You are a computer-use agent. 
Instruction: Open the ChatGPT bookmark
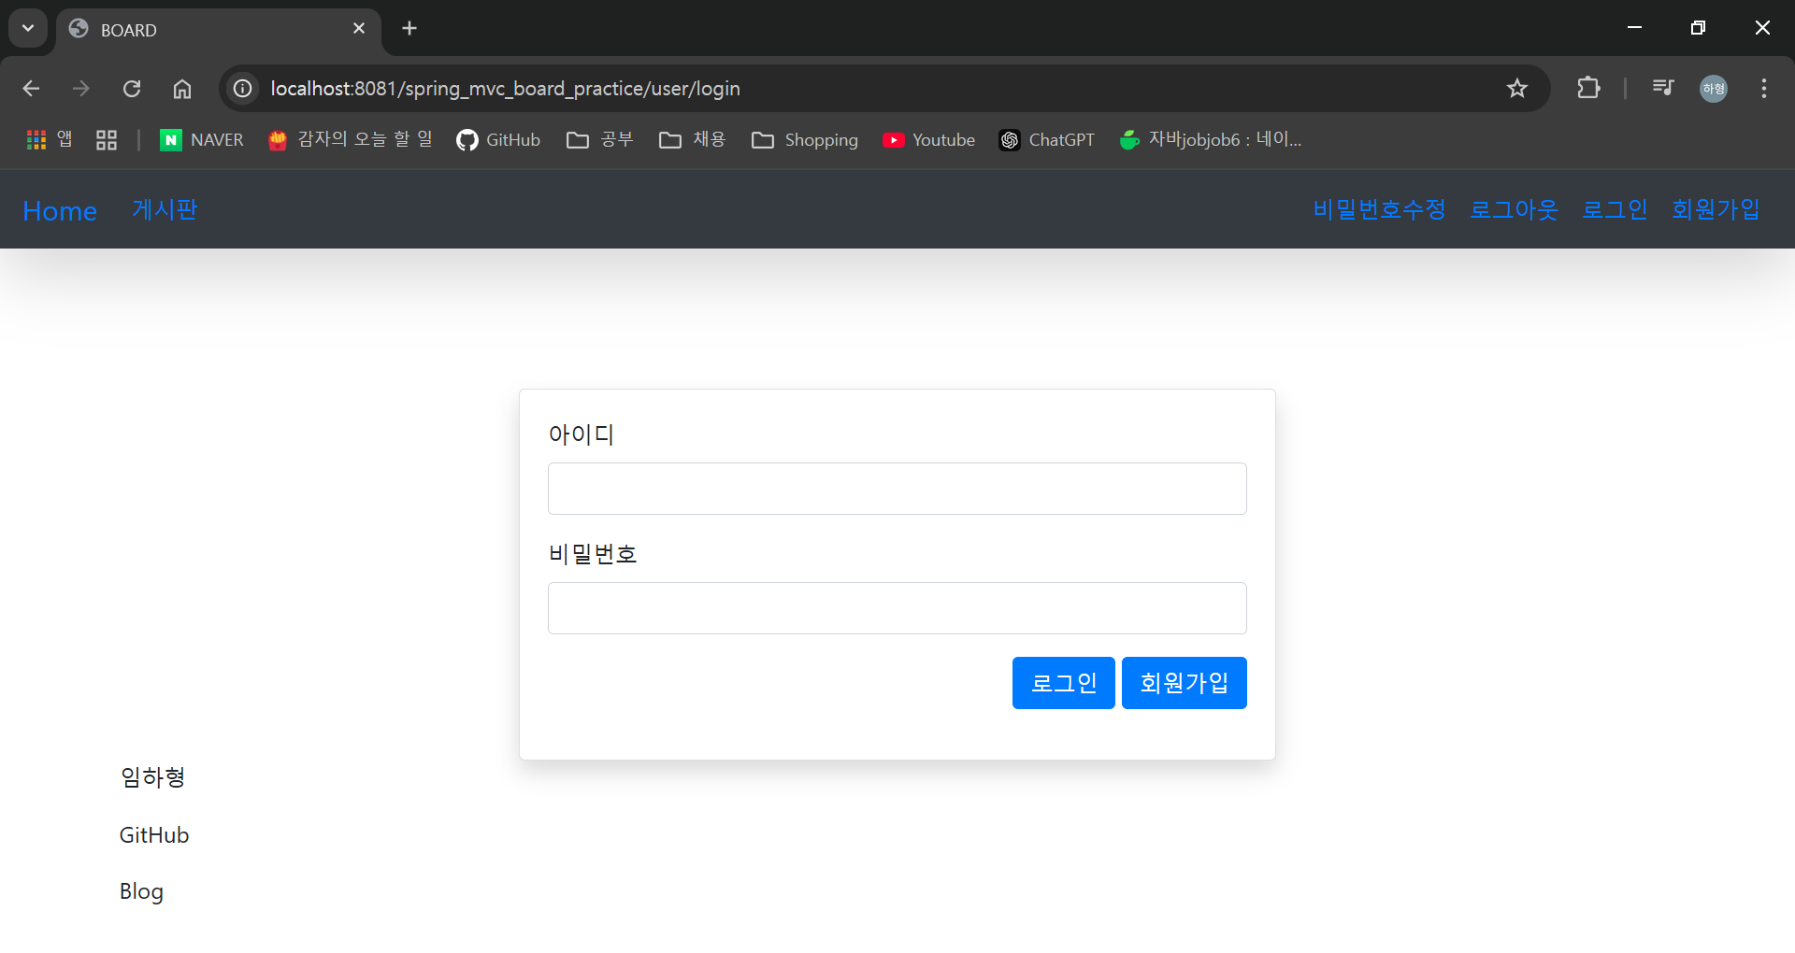tap(1047, 140)
